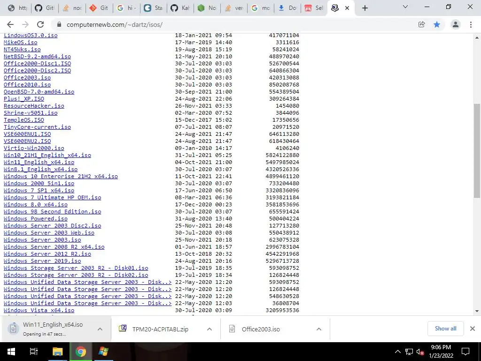Switch to the Google 'hi -' tab
481x361 pixels.
click(x=127, y=8)
